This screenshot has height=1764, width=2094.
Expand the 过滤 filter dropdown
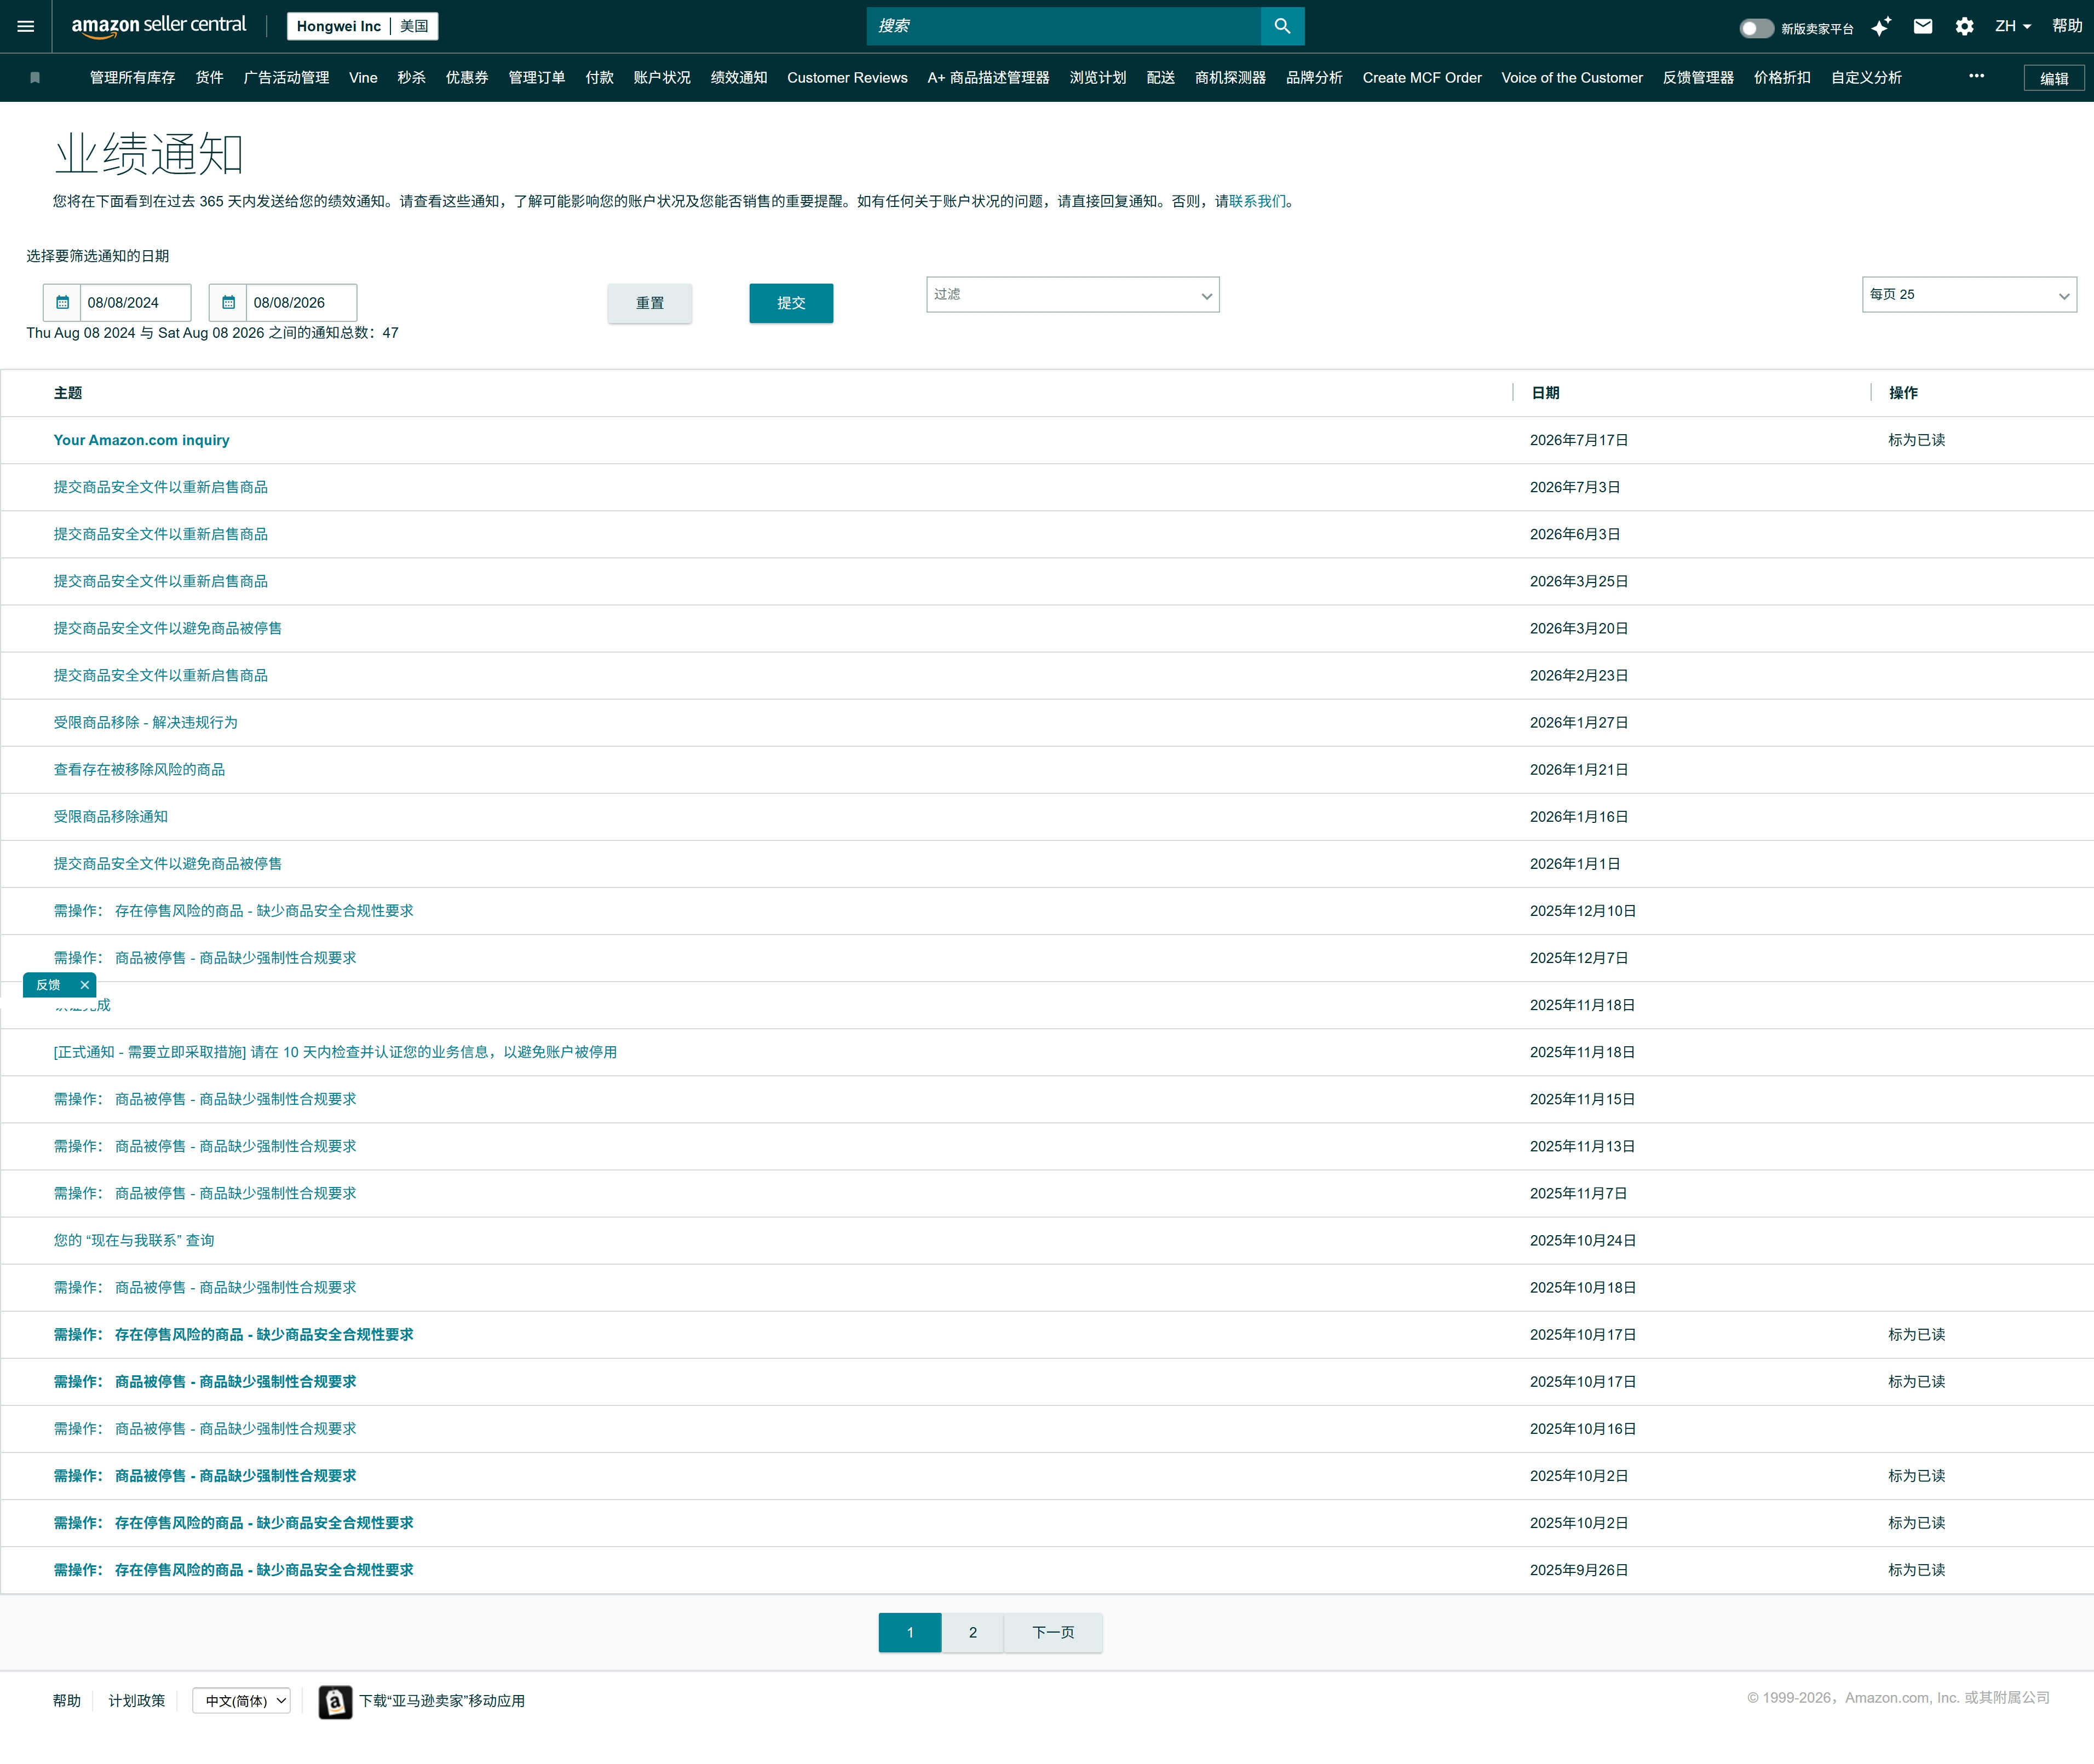[1073, 295]
